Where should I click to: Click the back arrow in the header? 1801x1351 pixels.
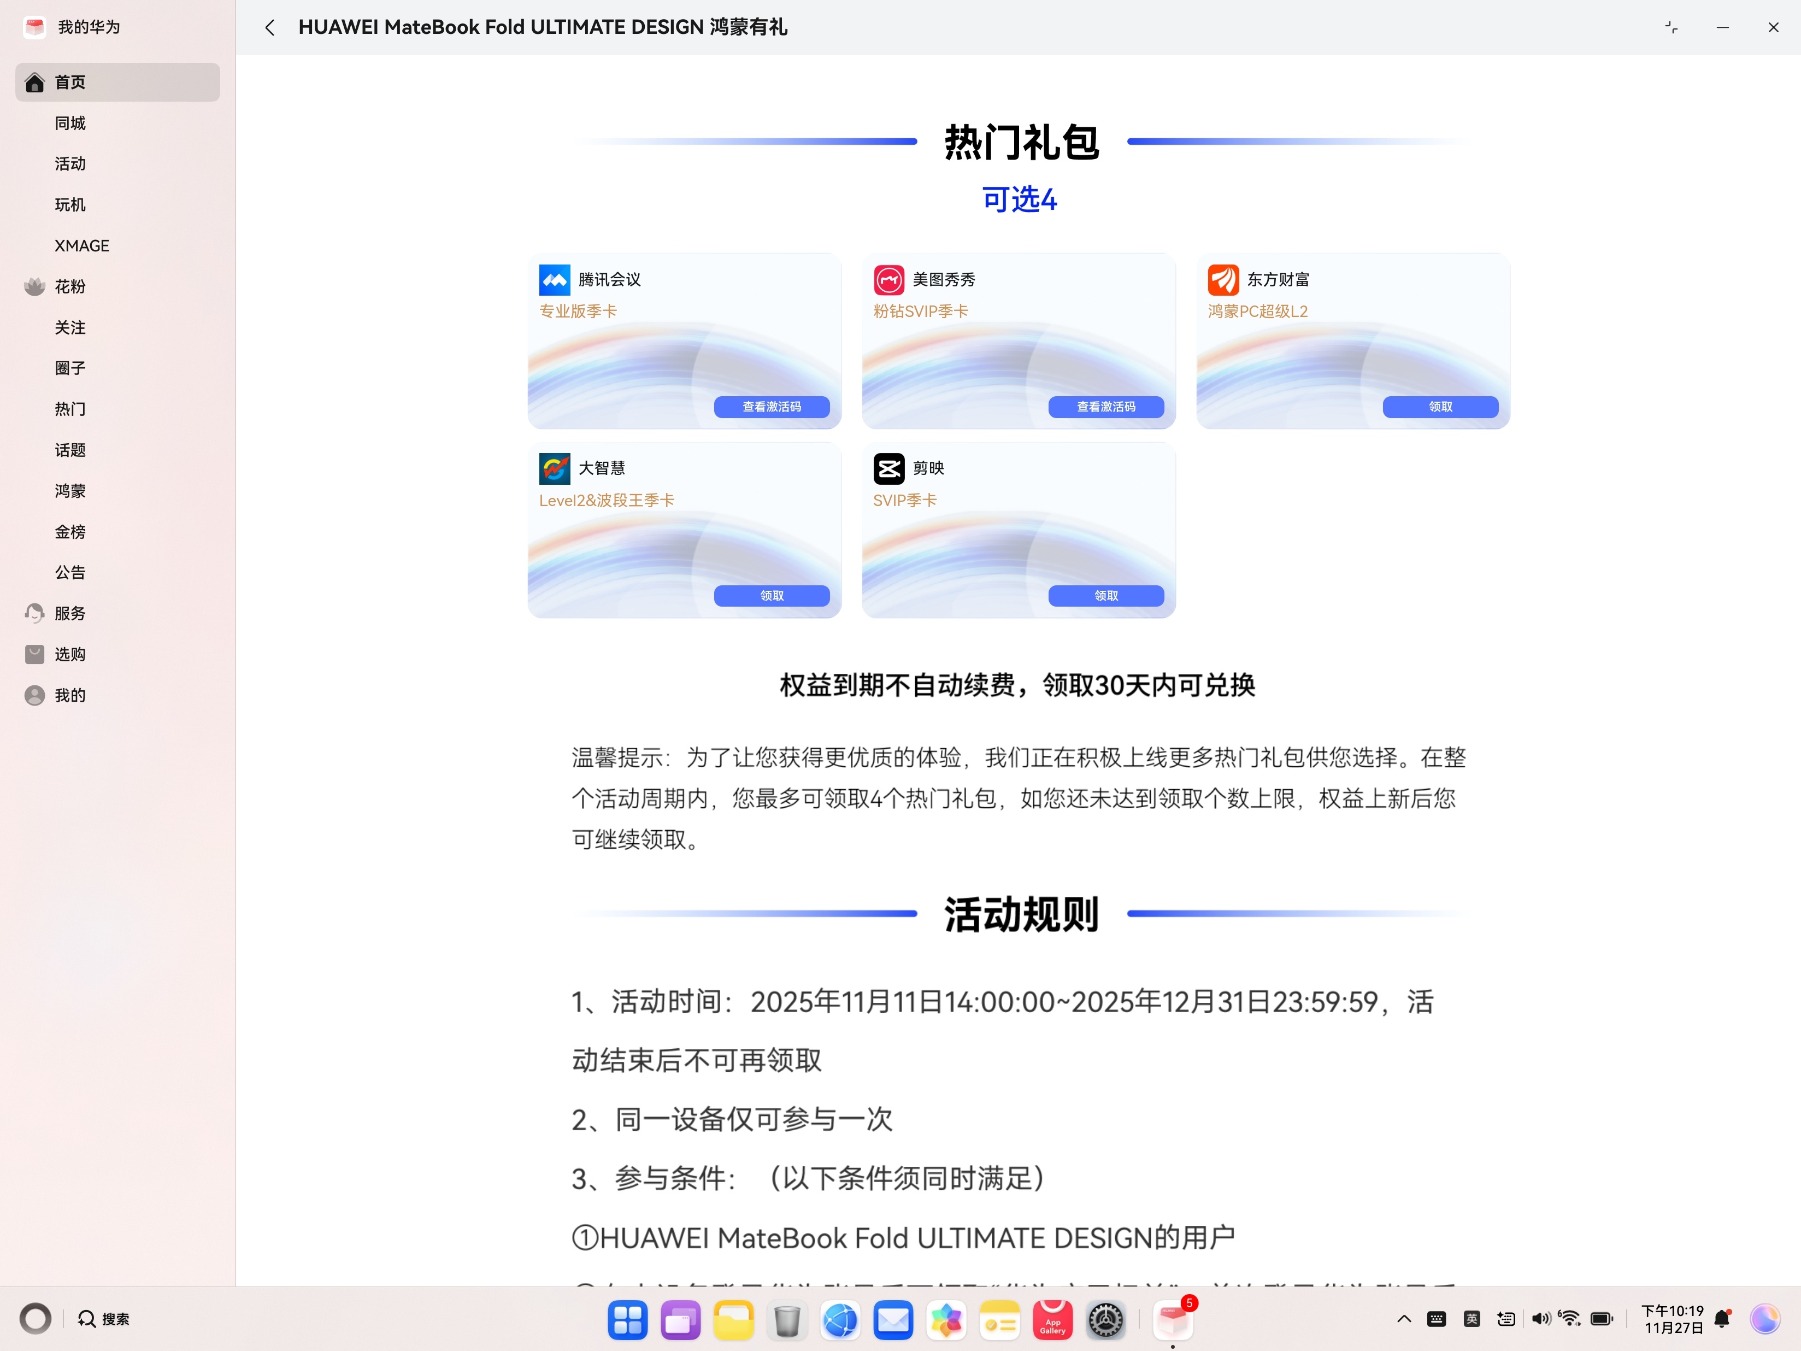[269, 28]
